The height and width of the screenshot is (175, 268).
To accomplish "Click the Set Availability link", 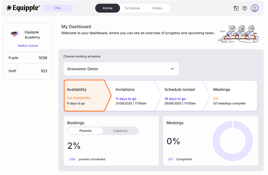I will pyautogui.click(x=79, y=98).
